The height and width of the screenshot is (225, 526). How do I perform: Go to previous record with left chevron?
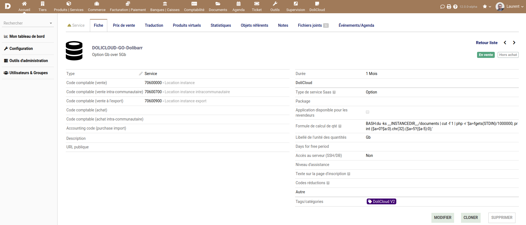505,42
